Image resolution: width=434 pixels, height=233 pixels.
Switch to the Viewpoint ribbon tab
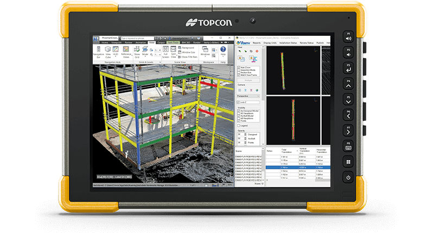(x=116, y=43)
